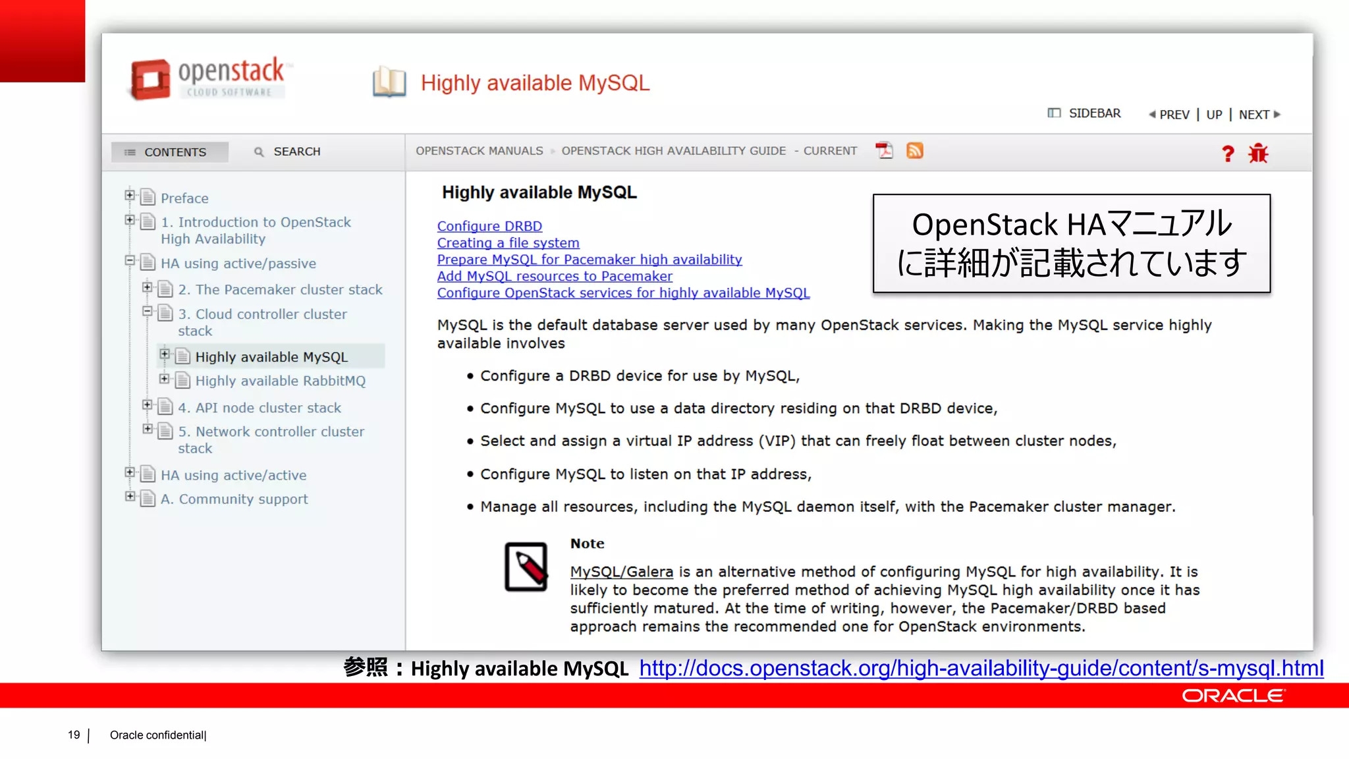Collapse the HA using active/passive node

click(x=130, y=260)
